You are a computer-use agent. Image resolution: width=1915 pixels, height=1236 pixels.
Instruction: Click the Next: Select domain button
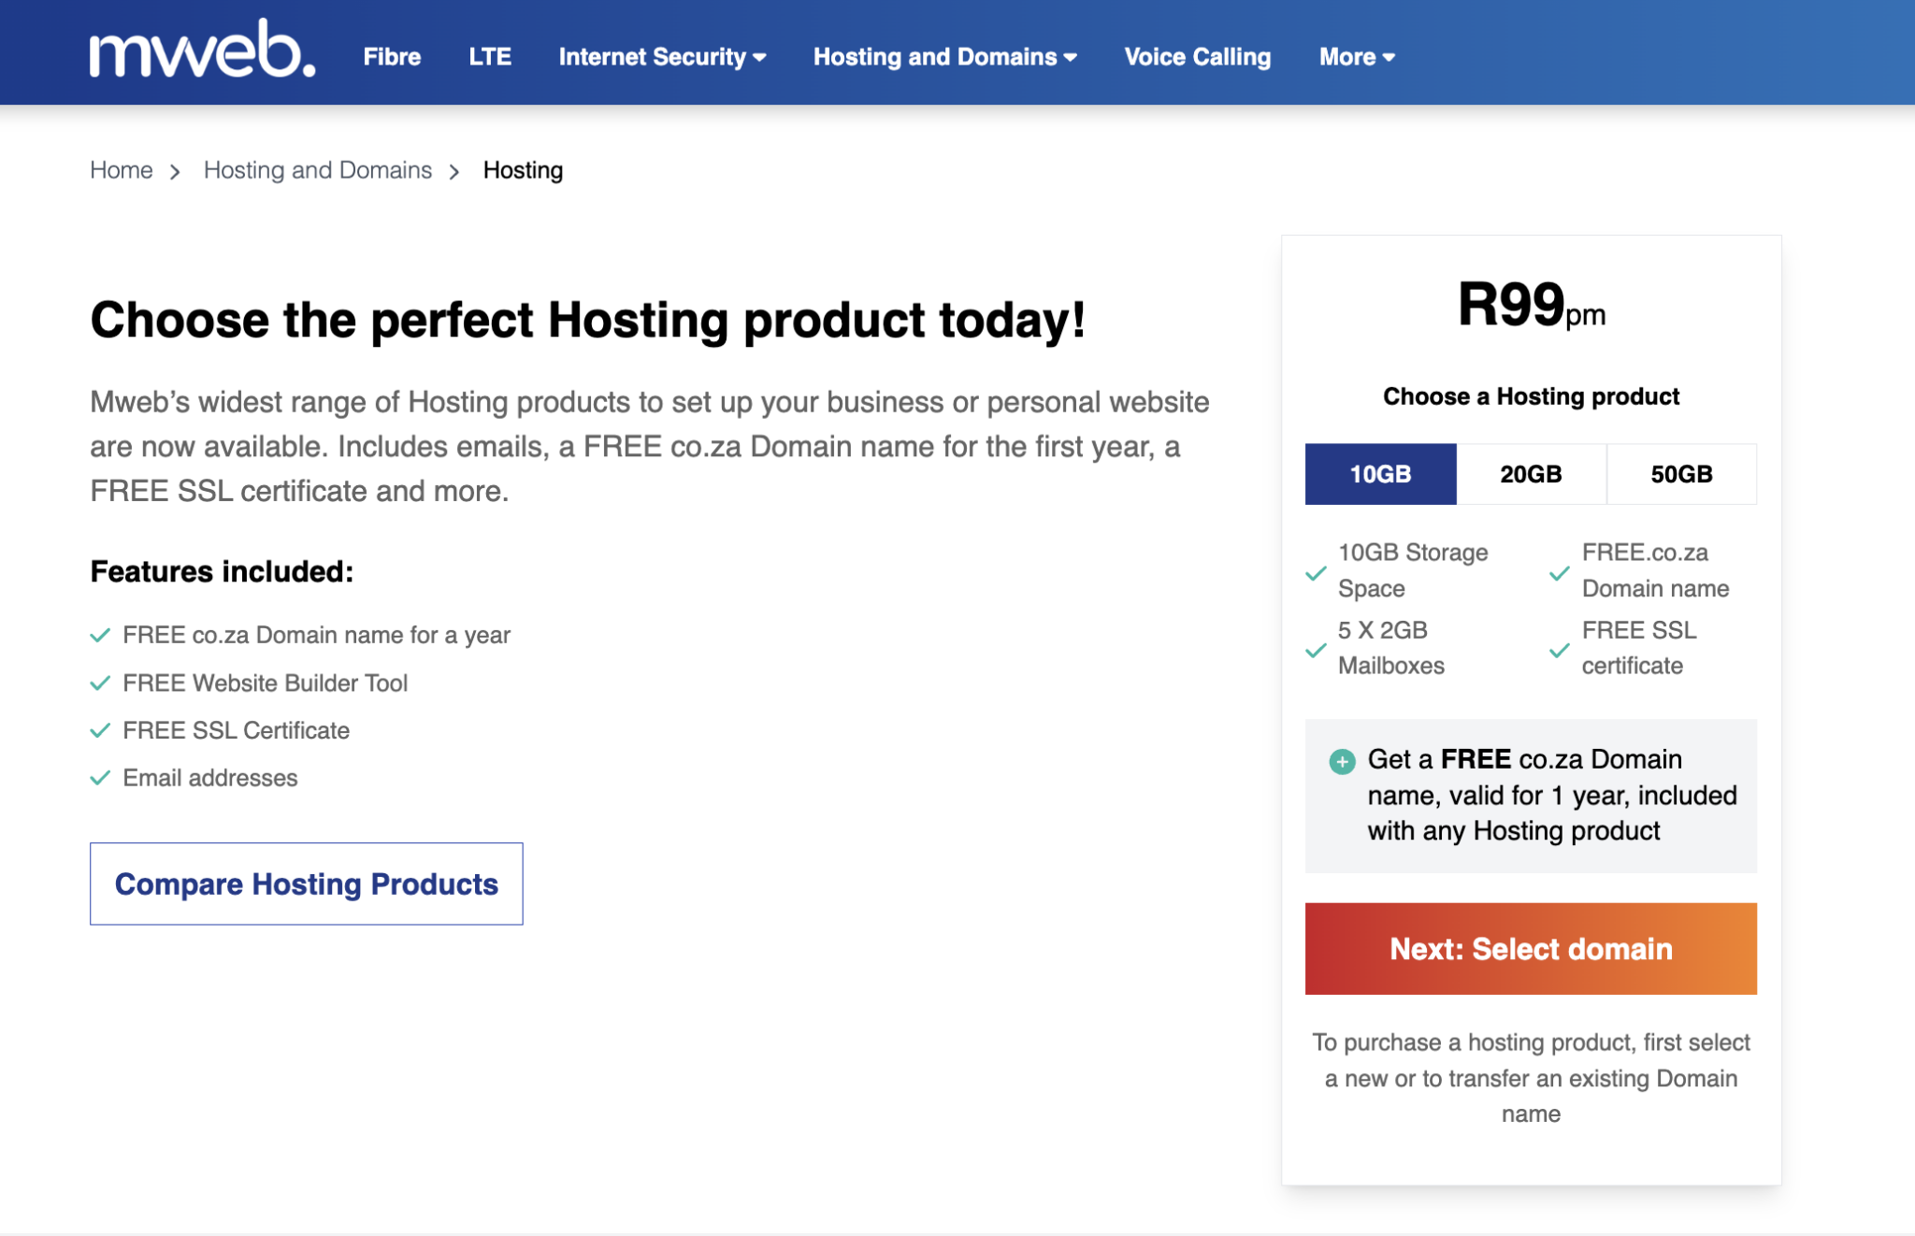[x=1530, y=949]
